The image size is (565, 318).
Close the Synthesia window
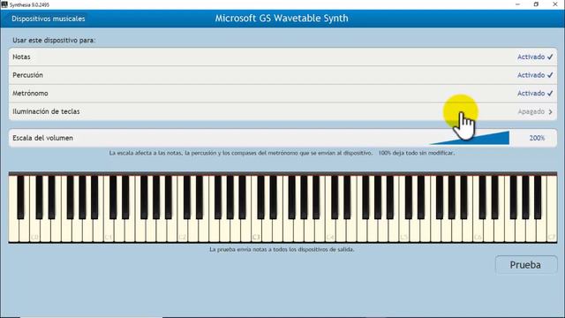555,4
